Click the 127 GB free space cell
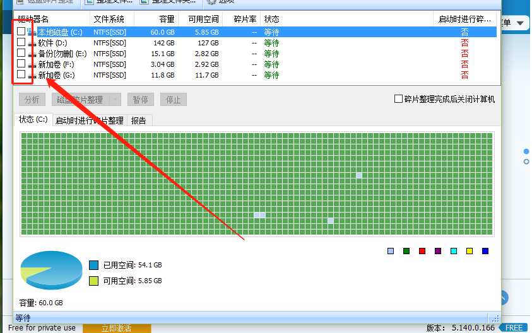The height and width of the screenshot is (333, 532). [208, 43]
